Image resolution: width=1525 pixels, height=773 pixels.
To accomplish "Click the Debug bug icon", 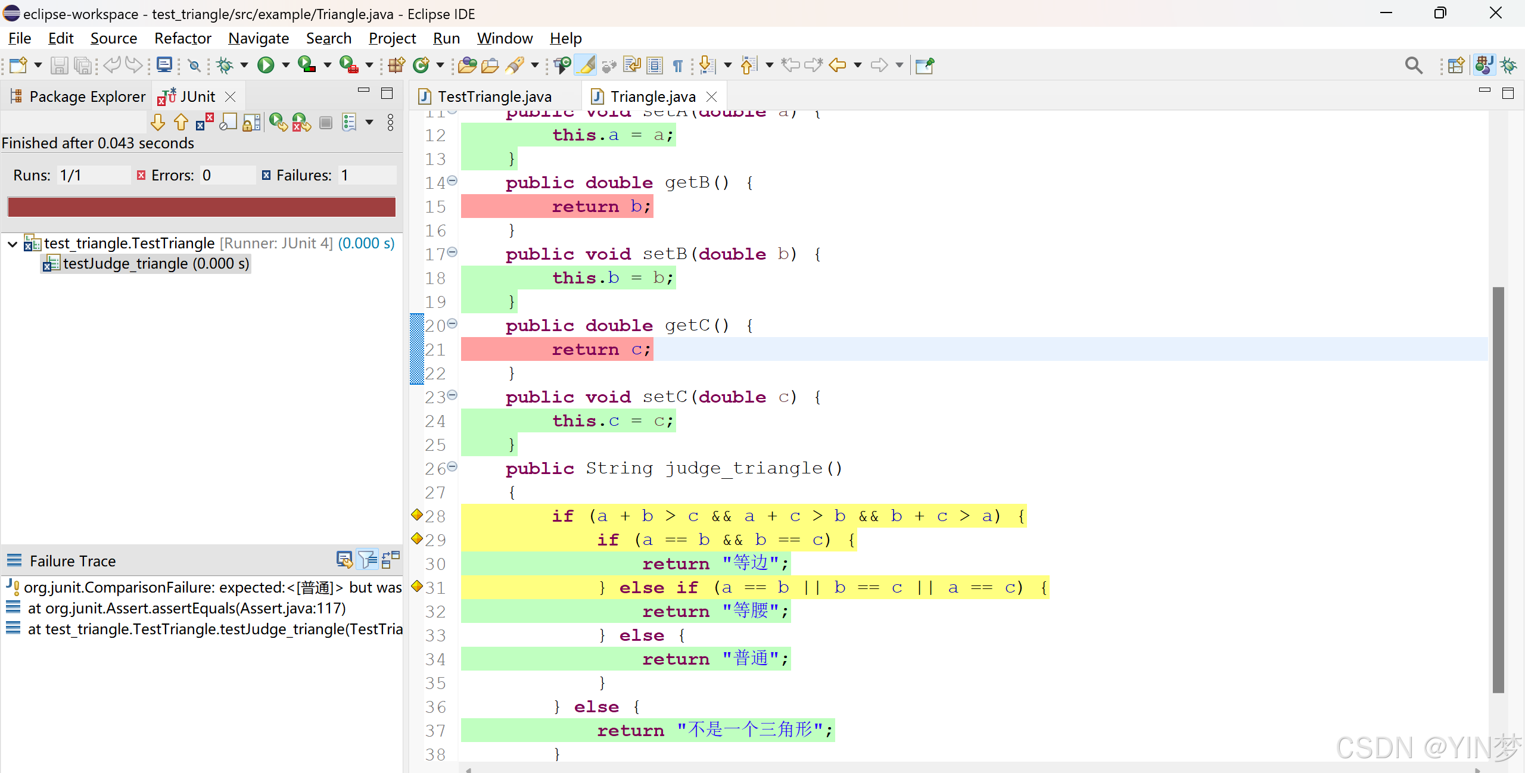I will coord(225,65).
